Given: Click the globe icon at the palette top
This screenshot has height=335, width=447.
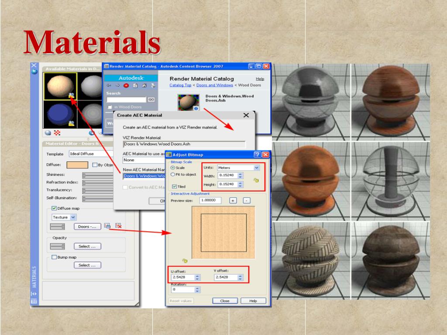Looking at the screenshot, I should [34, 72].
